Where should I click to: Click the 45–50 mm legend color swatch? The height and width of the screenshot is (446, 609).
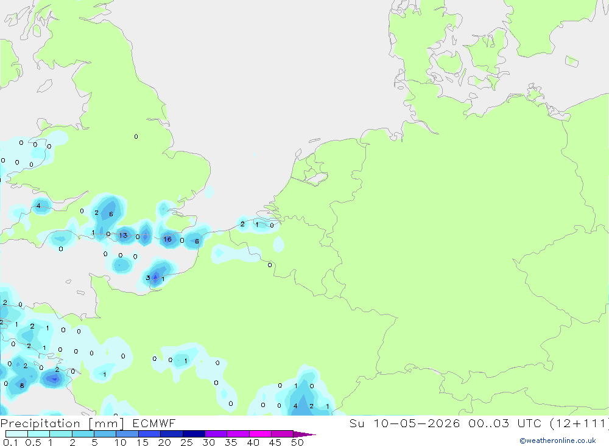pos(283,434)
